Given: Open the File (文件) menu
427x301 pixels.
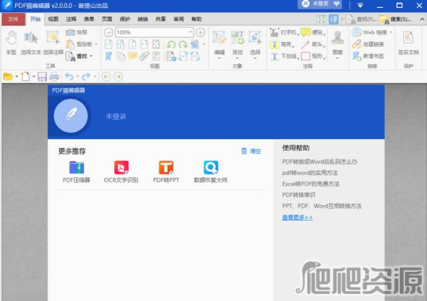Looking at the screenshot, I should pos(14,19).
